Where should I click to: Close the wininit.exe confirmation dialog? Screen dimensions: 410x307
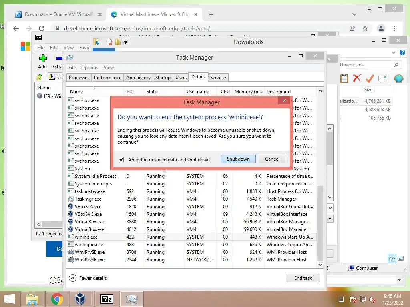[284, 100]
